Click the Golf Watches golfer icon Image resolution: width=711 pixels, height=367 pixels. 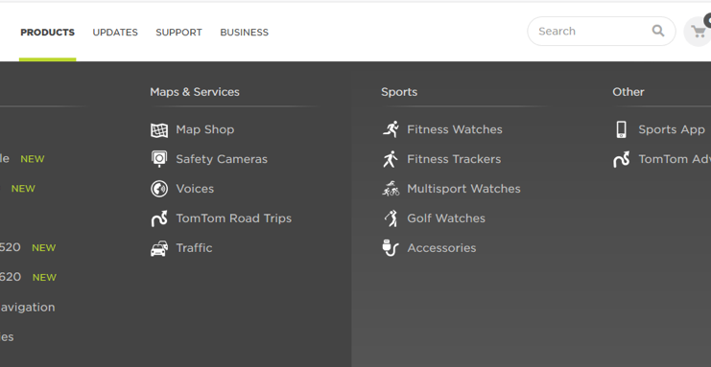pyautogui.click(x=391, y=218)
